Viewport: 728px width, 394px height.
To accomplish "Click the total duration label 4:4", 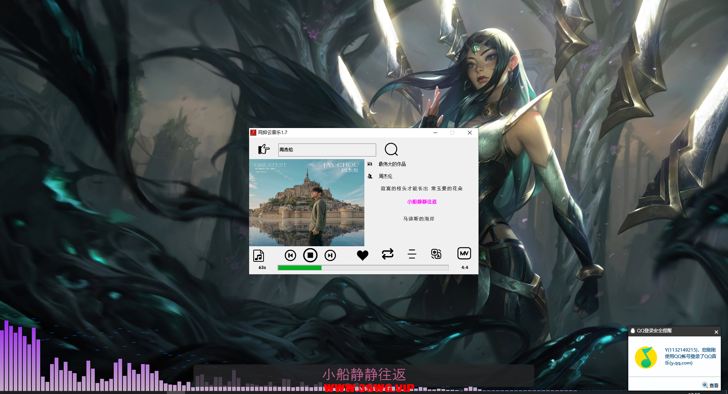I will point(465,267).
